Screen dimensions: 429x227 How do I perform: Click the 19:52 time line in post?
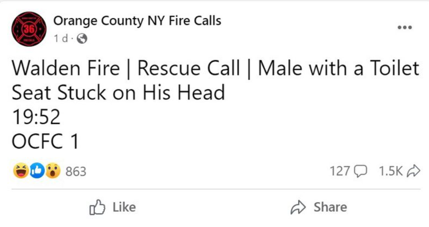[36, 117]
